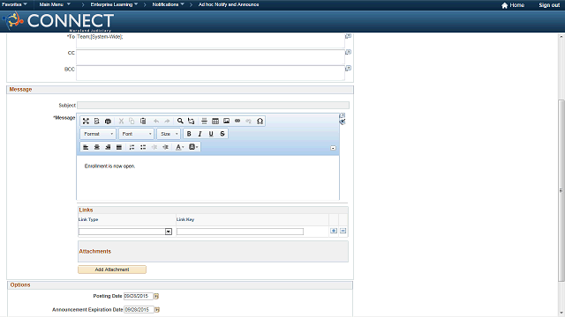Insert a bulleted list

pos(143,147)
